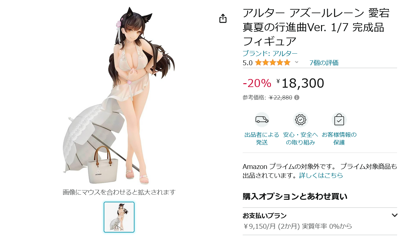Screen dimensions: 408x238
Task: Click the shopping bag privacy icon
Action: [339, 120]
